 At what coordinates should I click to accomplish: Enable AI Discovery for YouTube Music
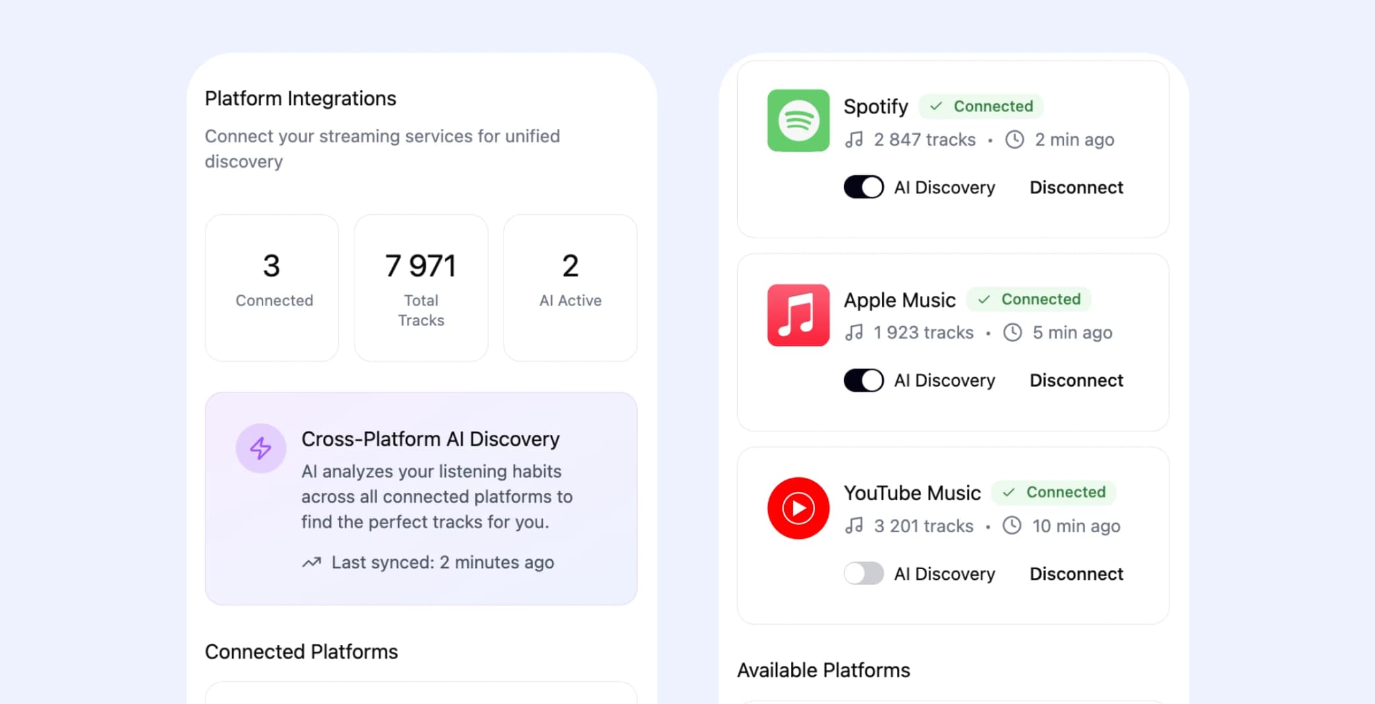(x=863, y=574)
